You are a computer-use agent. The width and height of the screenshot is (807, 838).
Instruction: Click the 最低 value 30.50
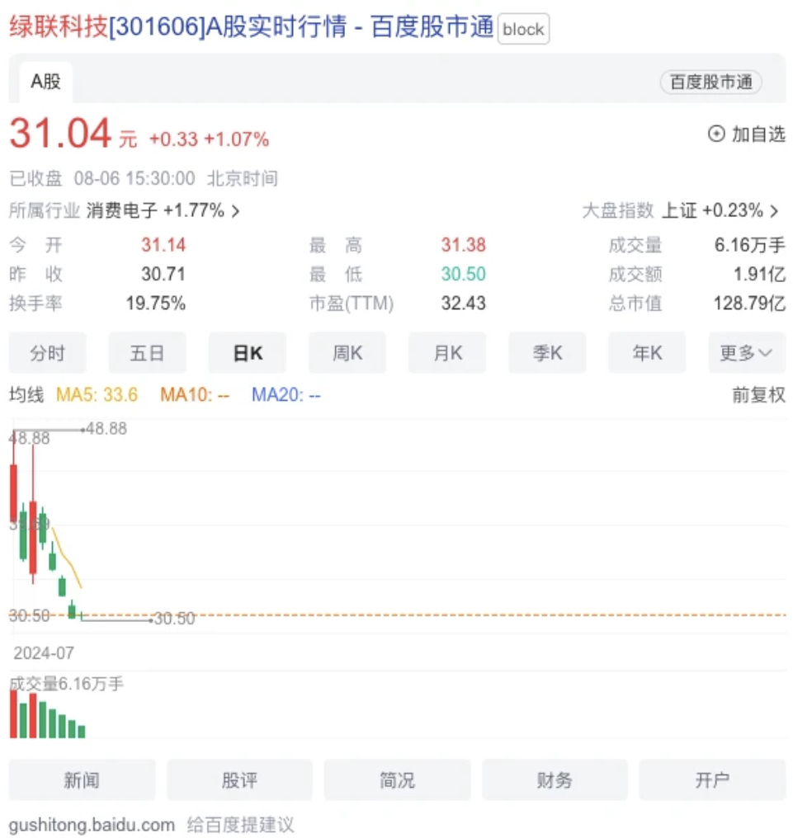[463, 274]
